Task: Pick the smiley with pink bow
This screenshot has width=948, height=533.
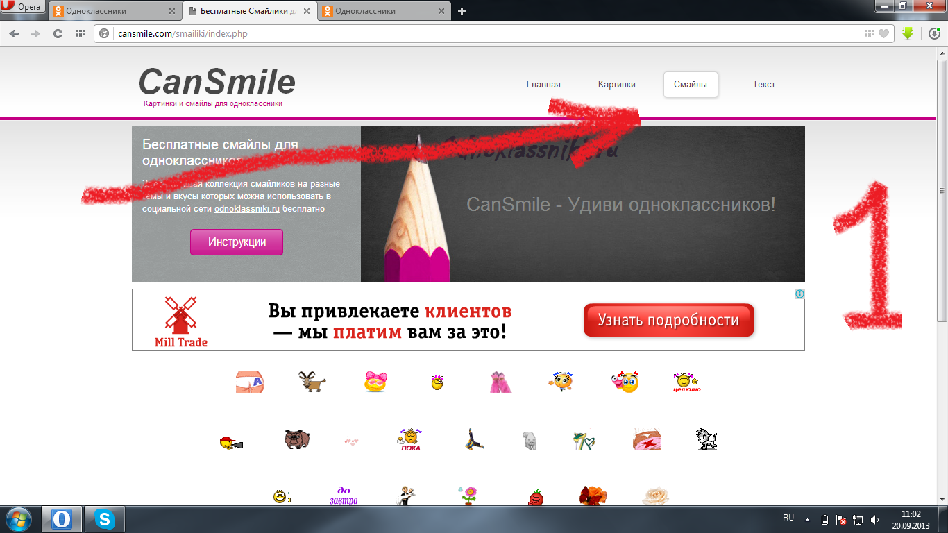Action: [375, 382]
